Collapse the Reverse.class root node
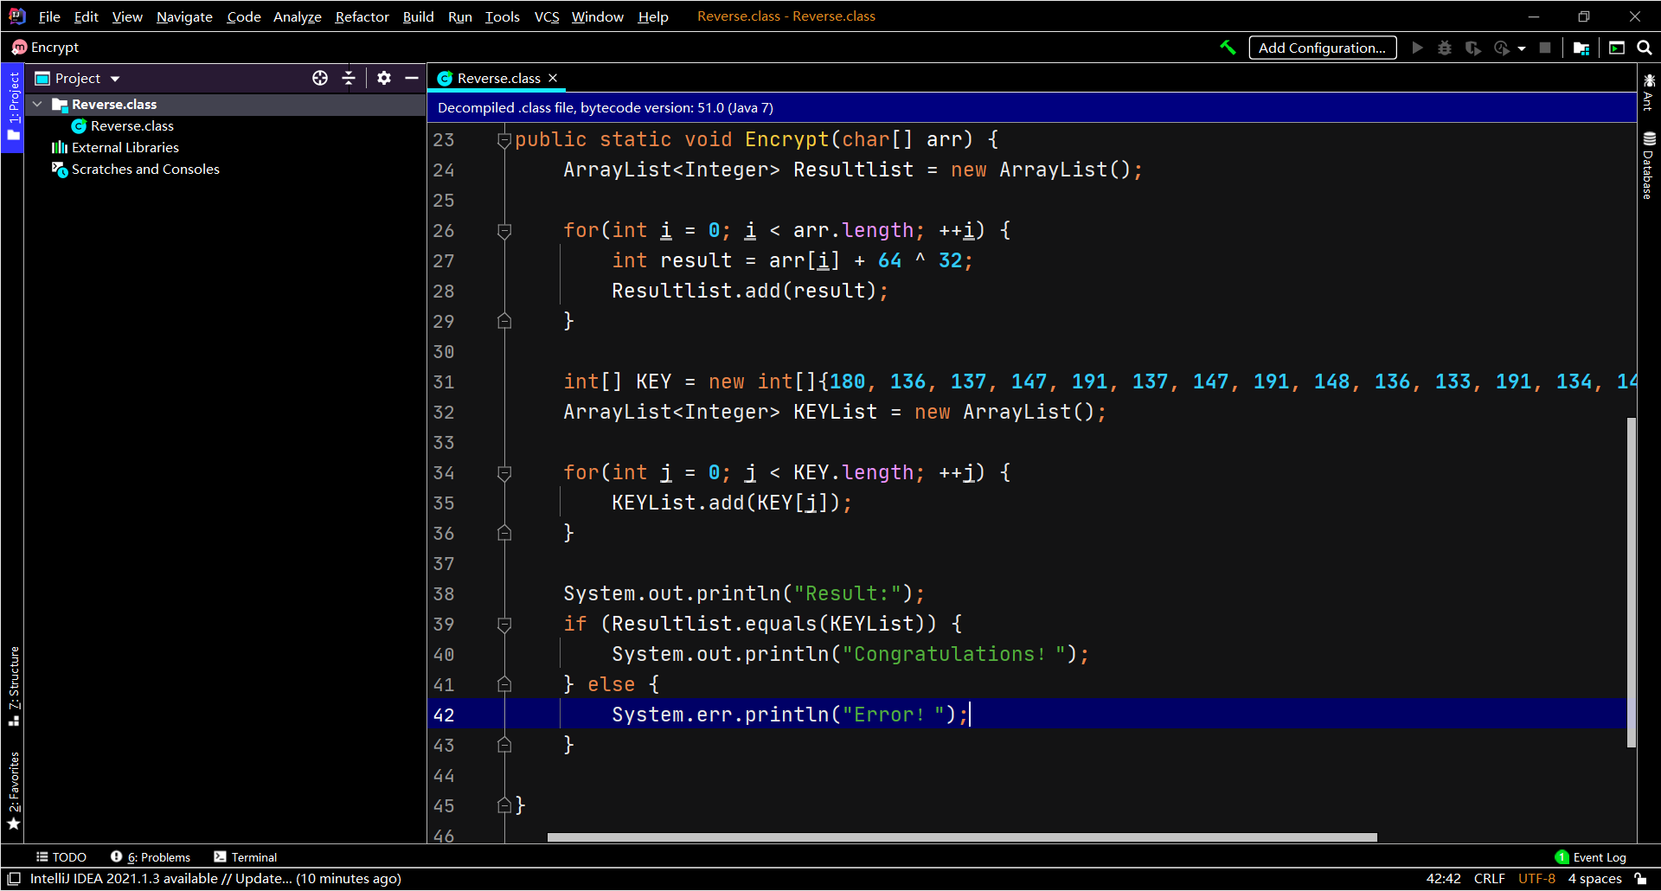 pos(37,104)
